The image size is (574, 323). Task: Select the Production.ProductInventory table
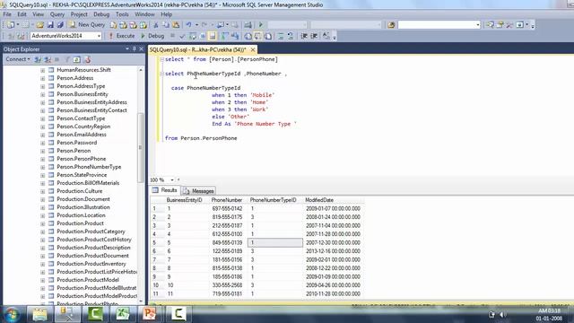(x=91, y=264)
